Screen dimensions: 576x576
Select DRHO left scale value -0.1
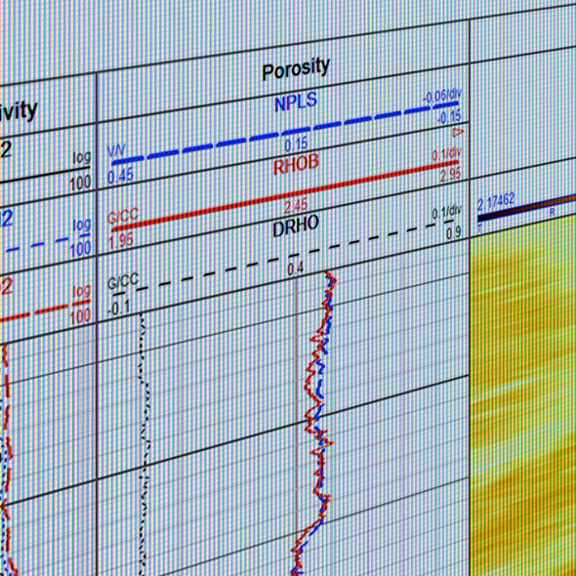point(119,309)
